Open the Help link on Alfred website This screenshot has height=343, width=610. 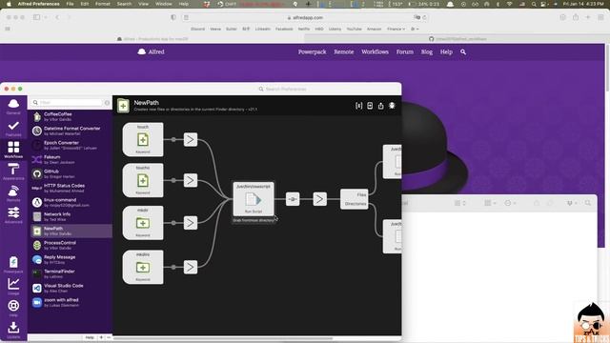pyautogui.click(x=446, y=51)
